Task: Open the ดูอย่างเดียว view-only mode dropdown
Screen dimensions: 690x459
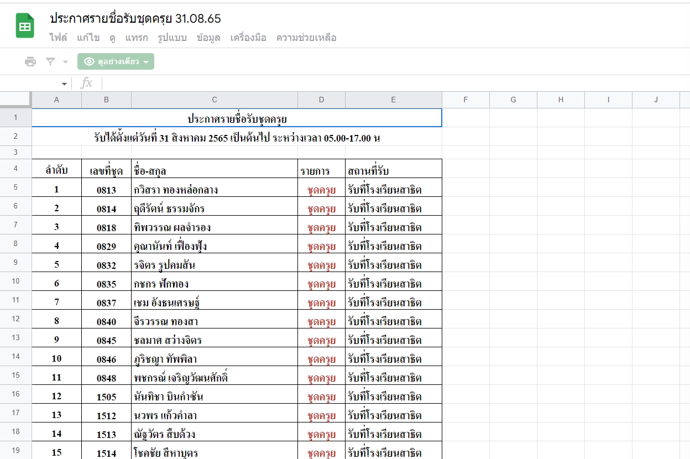Action: [x=116, y=62]
